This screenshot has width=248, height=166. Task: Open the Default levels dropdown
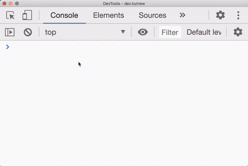(x=204, y=32)
